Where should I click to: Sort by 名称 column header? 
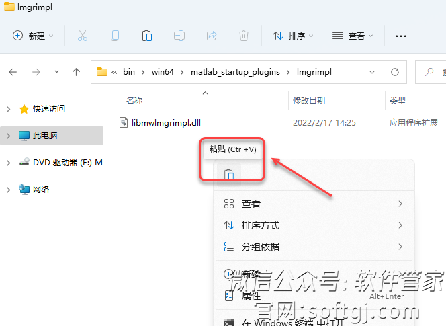pos(134,101)
